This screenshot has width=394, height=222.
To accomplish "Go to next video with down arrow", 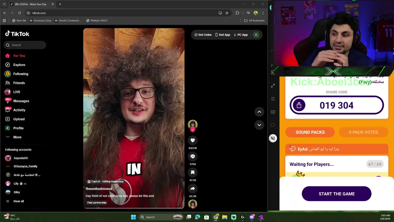I will point(259,125).
